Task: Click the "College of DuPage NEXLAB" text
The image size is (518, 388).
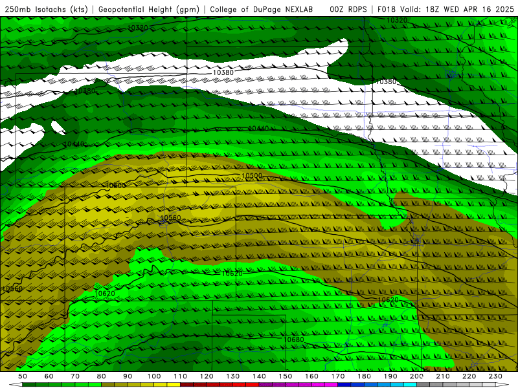Action: pyautogui.click(x=262, y=9)
